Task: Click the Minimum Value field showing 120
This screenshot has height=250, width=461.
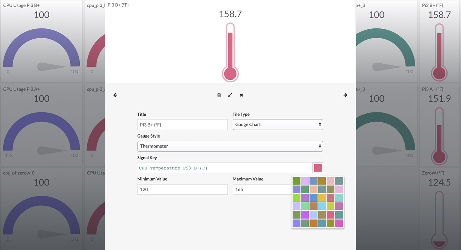Action: coord(182,189)
